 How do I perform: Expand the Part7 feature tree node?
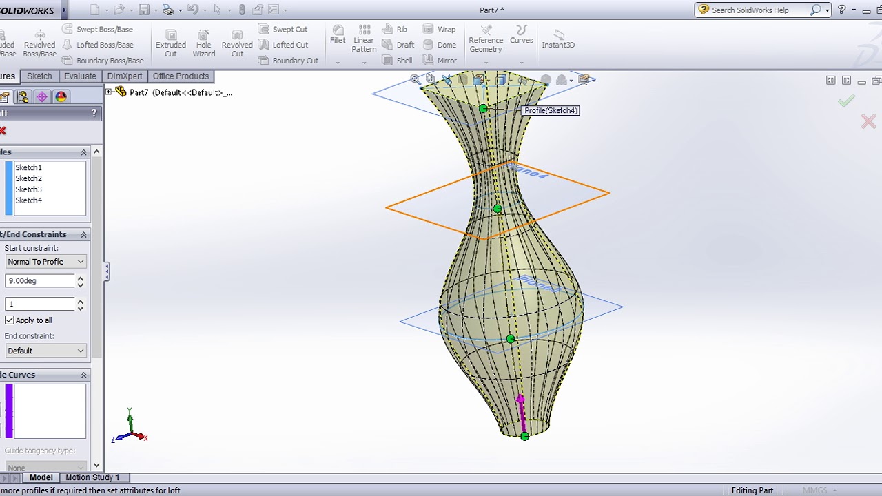109,92
